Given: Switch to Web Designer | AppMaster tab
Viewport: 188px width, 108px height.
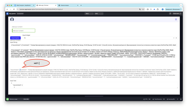Looking at the screenshot, I should 24,5.
